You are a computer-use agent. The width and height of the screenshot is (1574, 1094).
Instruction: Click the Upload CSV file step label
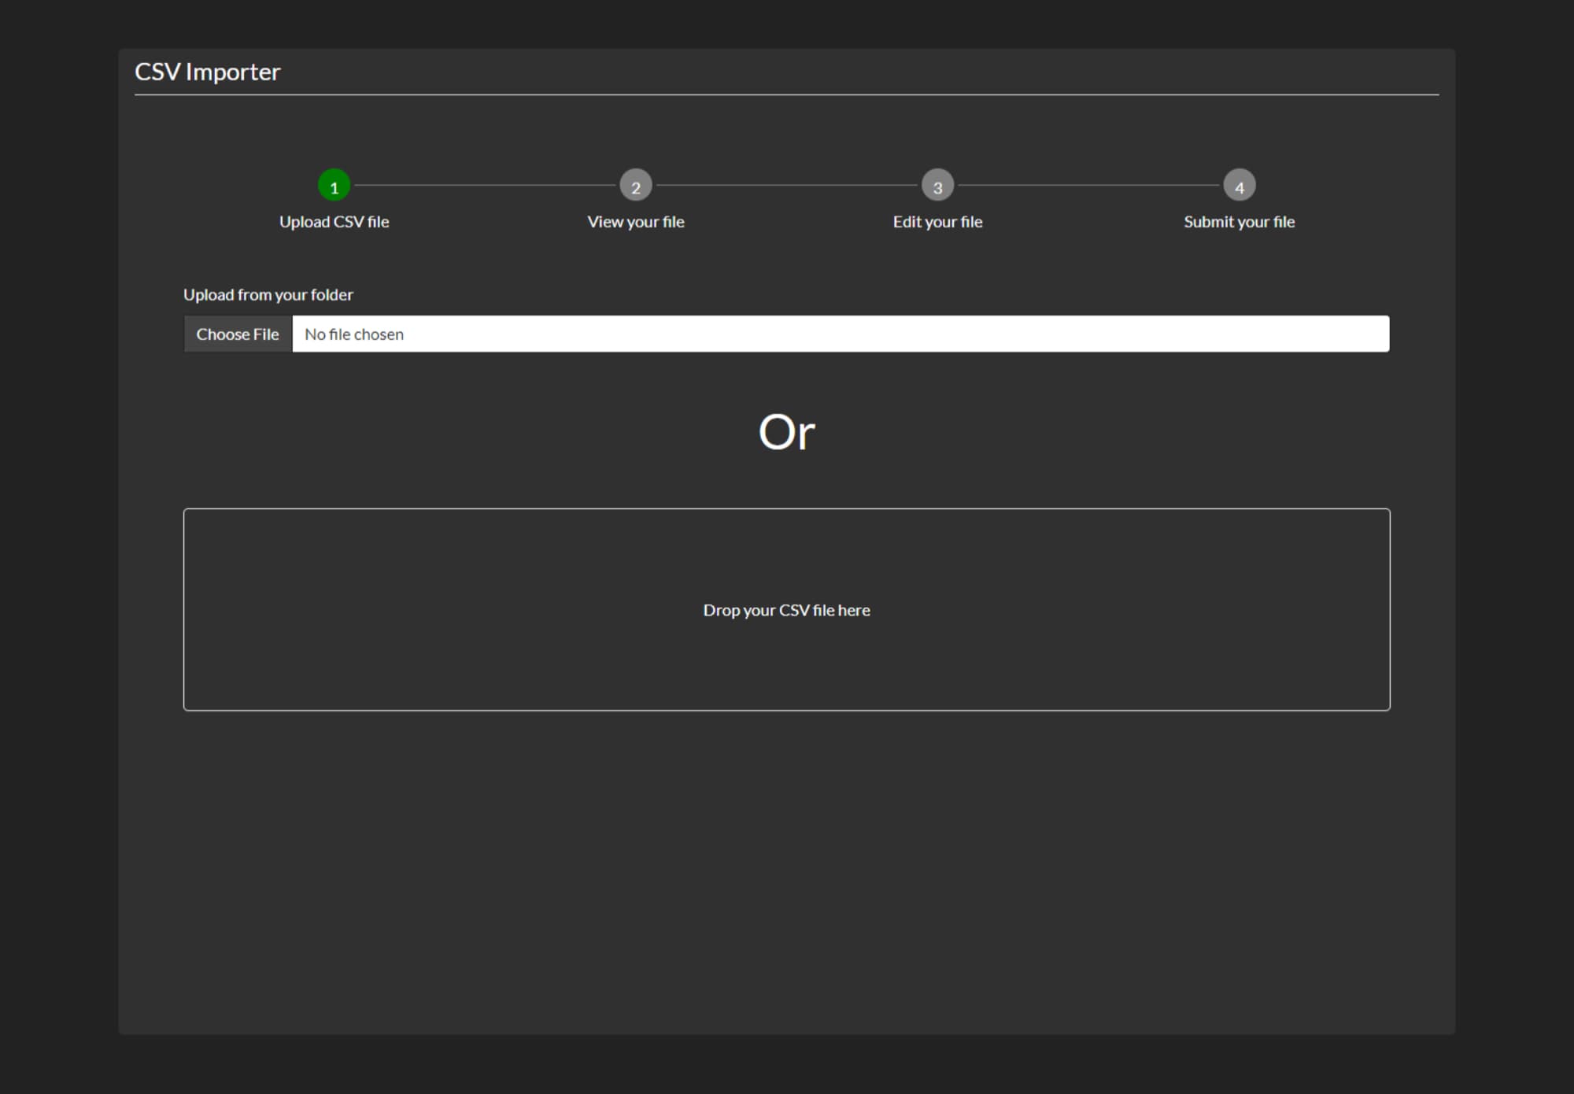334,222
